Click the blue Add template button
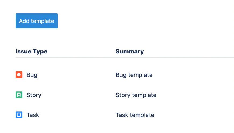234x133 pixels. click(37, 21)
